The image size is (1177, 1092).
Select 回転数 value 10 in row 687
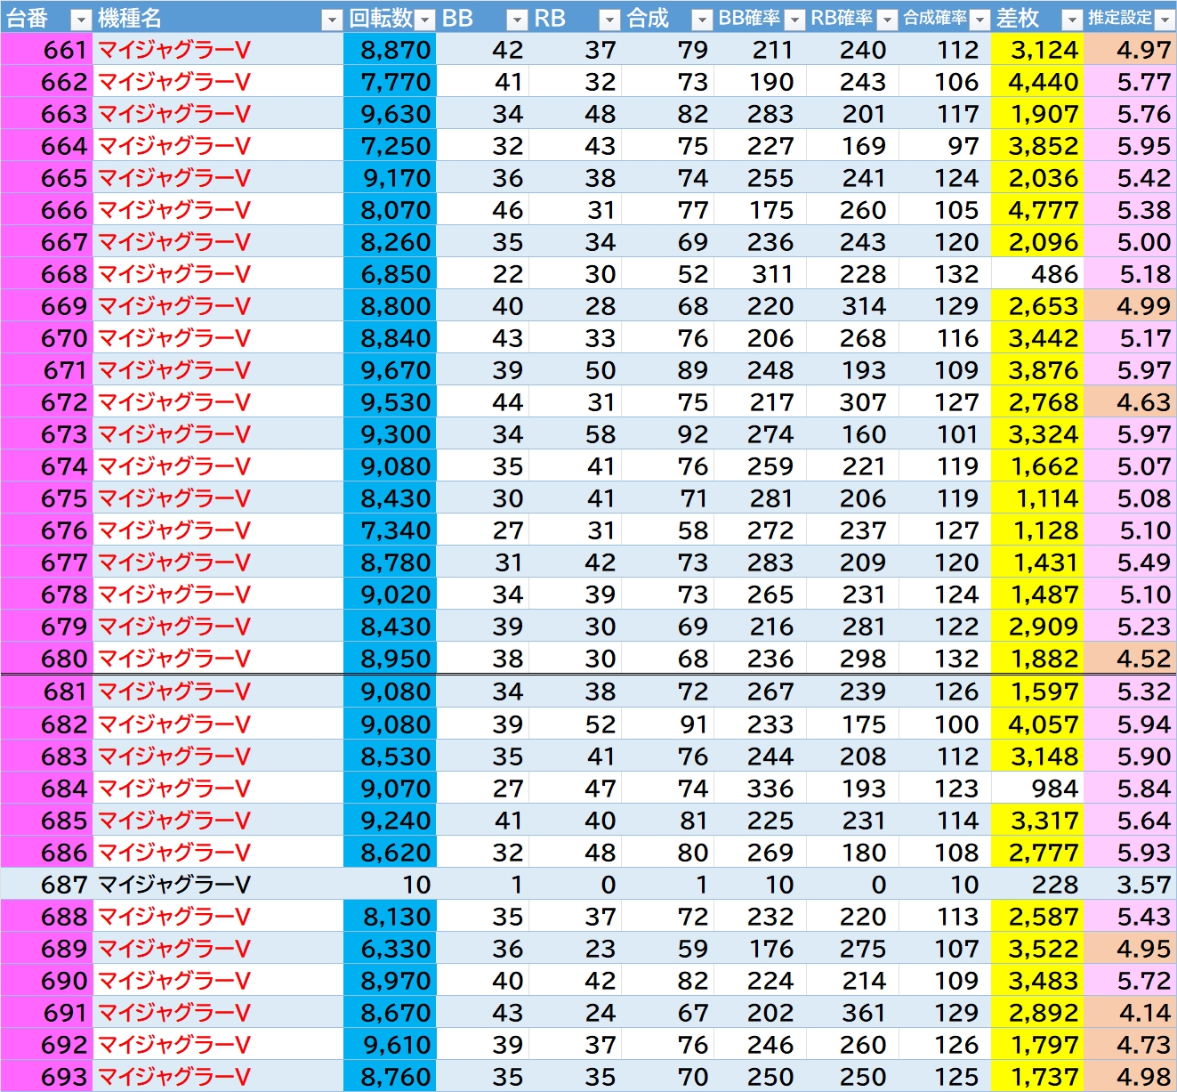390,885
